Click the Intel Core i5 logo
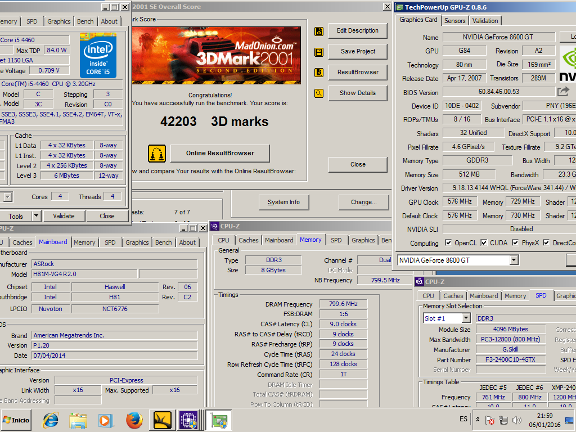576x432 pixels. pos(98,55)
